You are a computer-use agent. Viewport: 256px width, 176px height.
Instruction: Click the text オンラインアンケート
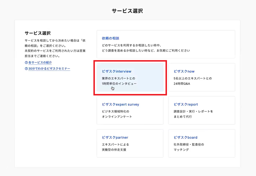(117, 116)
